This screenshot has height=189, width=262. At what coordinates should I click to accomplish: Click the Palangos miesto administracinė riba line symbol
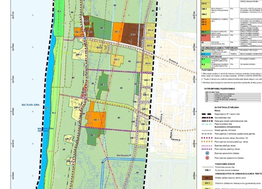point(207,121)
